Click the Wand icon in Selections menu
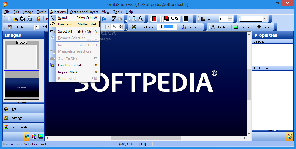This screenshot has width=296, height=149. (x=52, y=18)
